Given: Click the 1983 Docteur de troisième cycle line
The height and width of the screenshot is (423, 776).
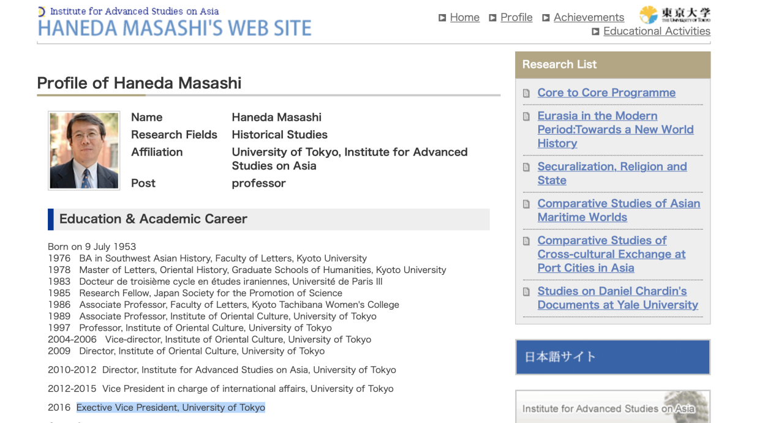Looking at the screenshot, I should (x=215, y=282).
